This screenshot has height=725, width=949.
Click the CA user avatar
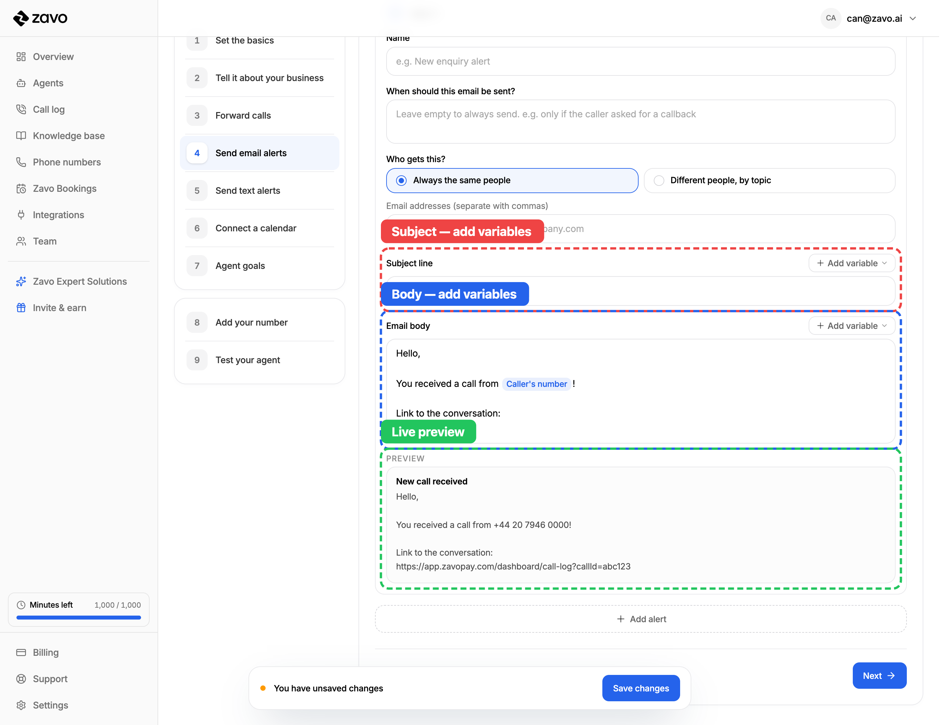[x=831, y=18]
